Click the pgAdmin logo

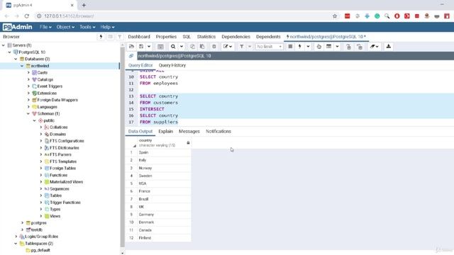click(17, 27)
